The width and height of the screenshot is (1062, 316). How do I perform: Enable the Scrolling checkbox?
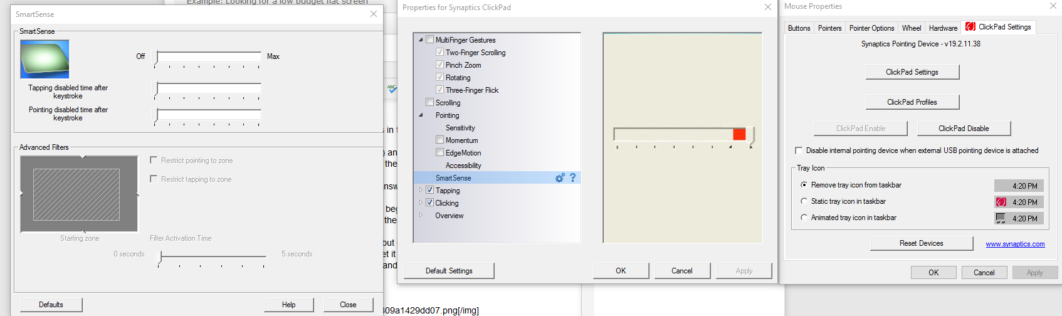[x=429, y=102]
